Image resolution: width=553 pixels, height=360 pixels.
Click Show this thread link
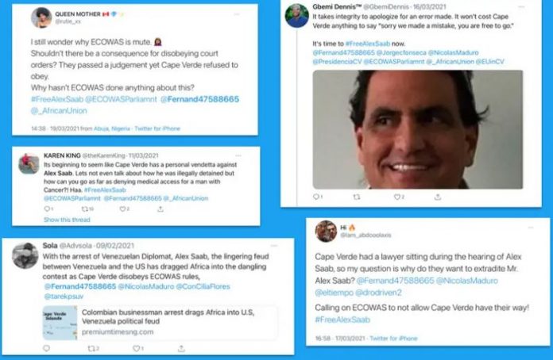[x=67, y=220]
